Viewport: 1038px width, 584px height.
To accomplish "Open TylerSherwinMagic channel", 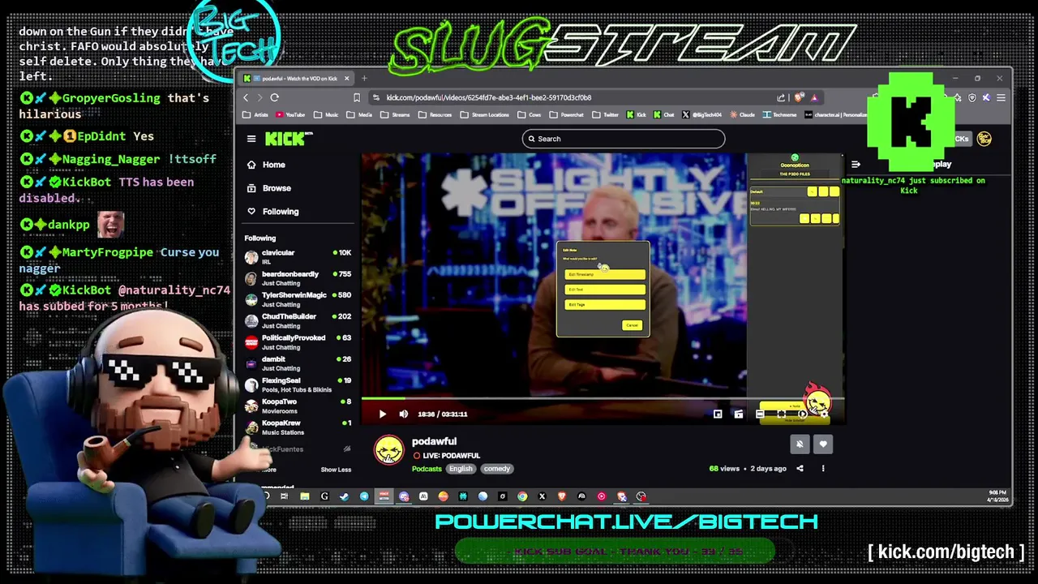I will (298, 299).
